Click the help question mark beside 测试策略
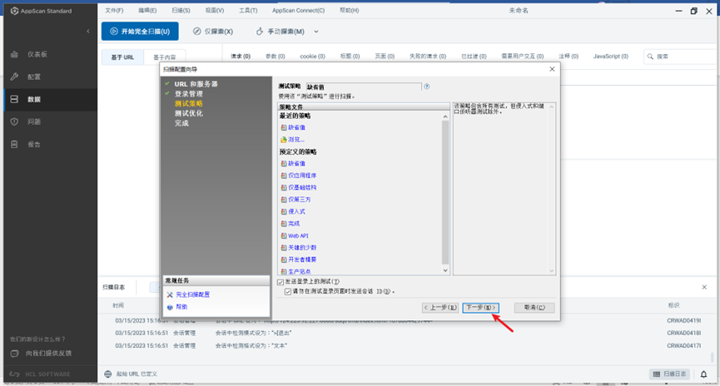Image resolution: width=720 pixels, height=386 pixels. coord(426,87)
